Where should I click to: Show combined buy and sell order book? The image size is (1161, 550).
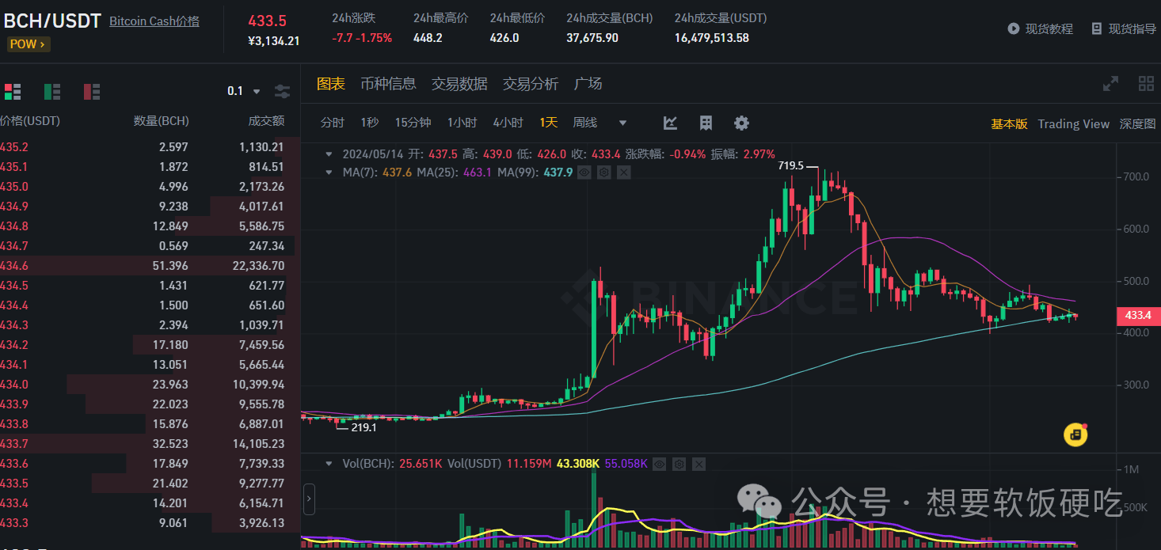tap(13, 91)
